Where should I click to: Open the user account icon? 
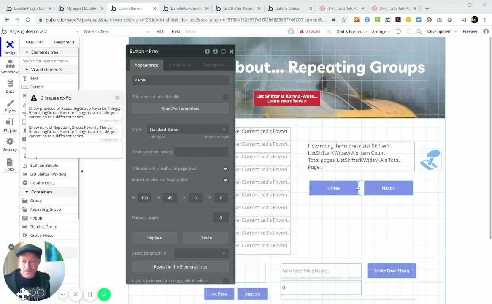[x=486, y=31]
